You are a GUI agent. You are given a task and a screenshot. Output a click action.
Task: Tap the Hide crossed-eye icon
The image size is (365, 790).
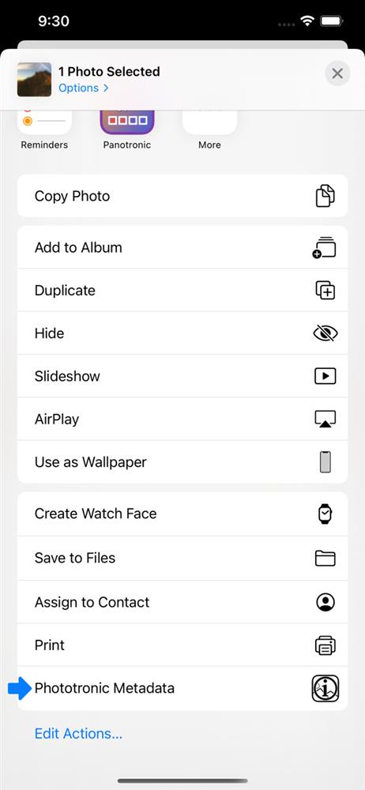[325, 333]
